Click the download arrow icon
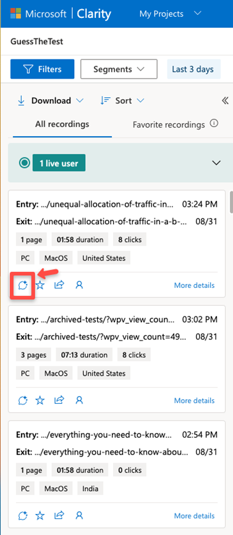 click(21, 101)
